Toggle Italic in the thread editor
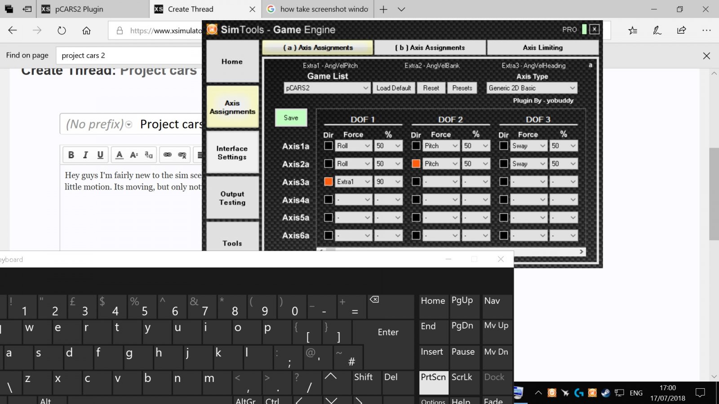Image resolution: width=719 pixels, height=404 pixels. [85, 155]
